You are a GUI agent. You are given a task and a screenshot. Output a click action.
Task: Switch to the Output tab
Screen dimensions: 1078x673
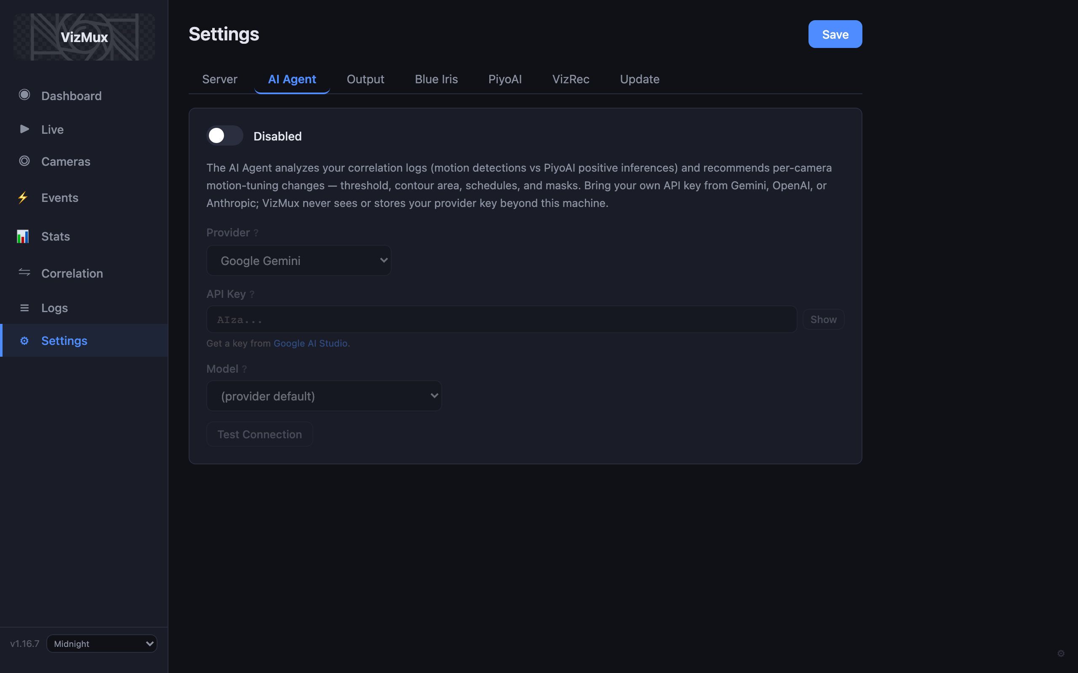[x=366, y=79]
